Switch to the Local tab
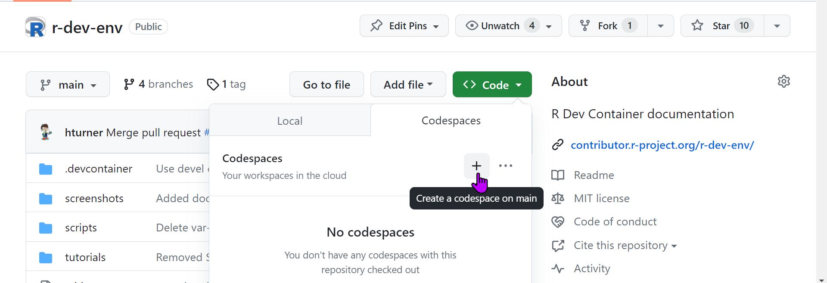The image size is (827, 283). point(289,121)
